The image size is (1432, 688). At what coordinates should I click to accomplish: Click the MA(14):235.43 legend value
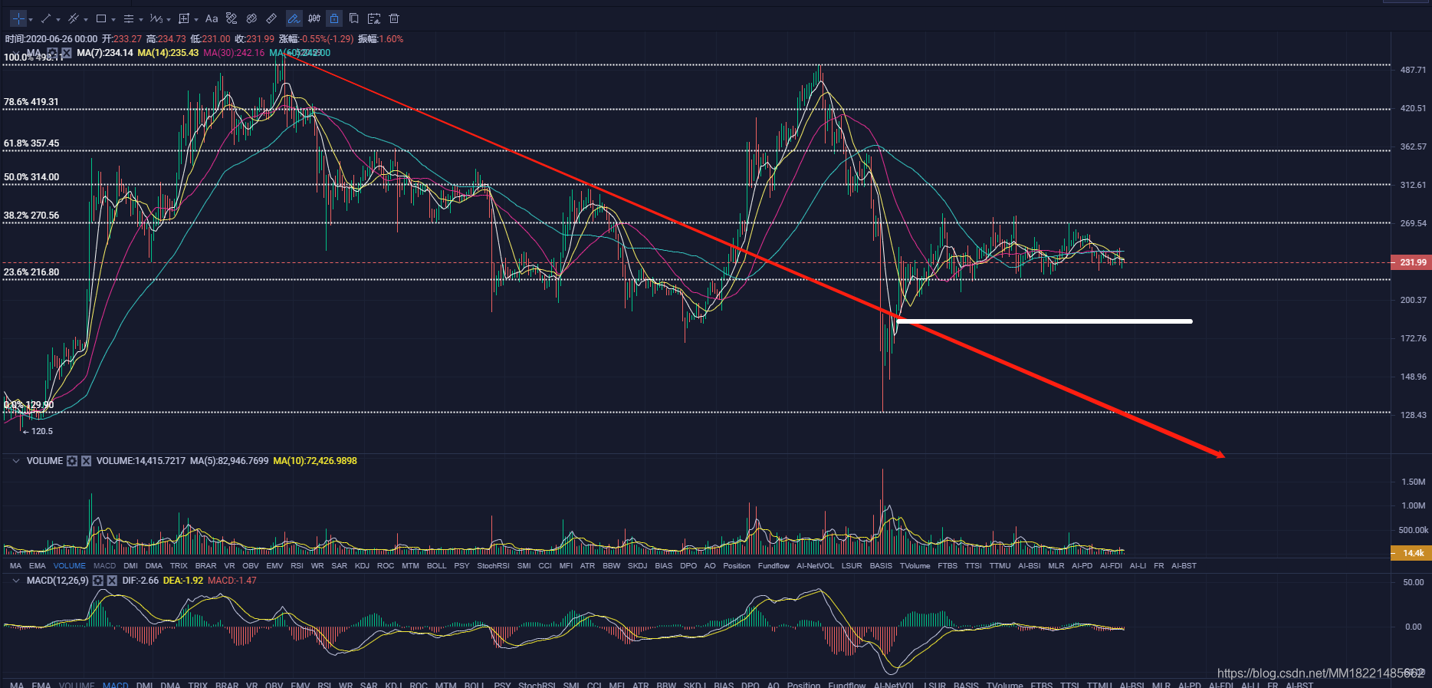pyautogui.click(x=168, y=53)
